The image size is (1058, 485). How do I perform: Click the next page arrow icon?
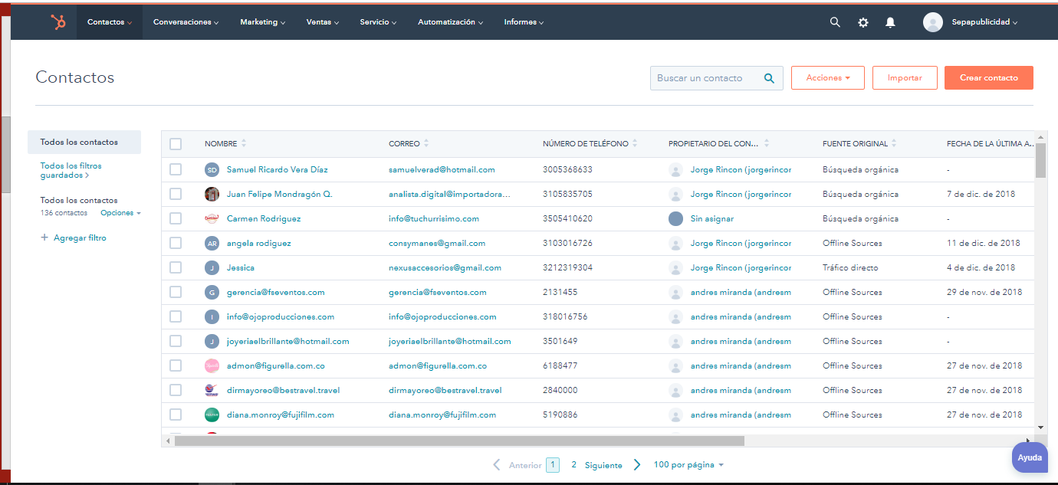(x=636, y=465)
